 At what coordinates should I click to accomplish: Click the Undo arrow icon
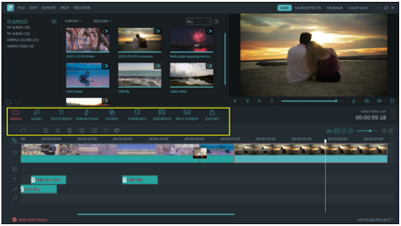[x=23, y=131]
